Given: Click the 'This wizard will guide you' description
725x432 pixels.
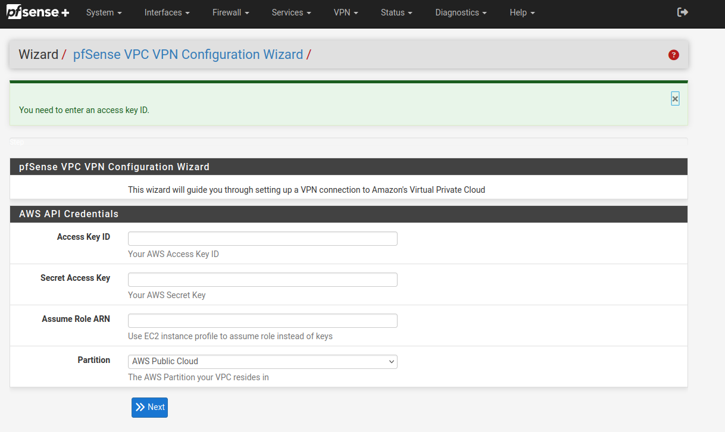Looking at the screenshot, I should [x=307, y=190].
